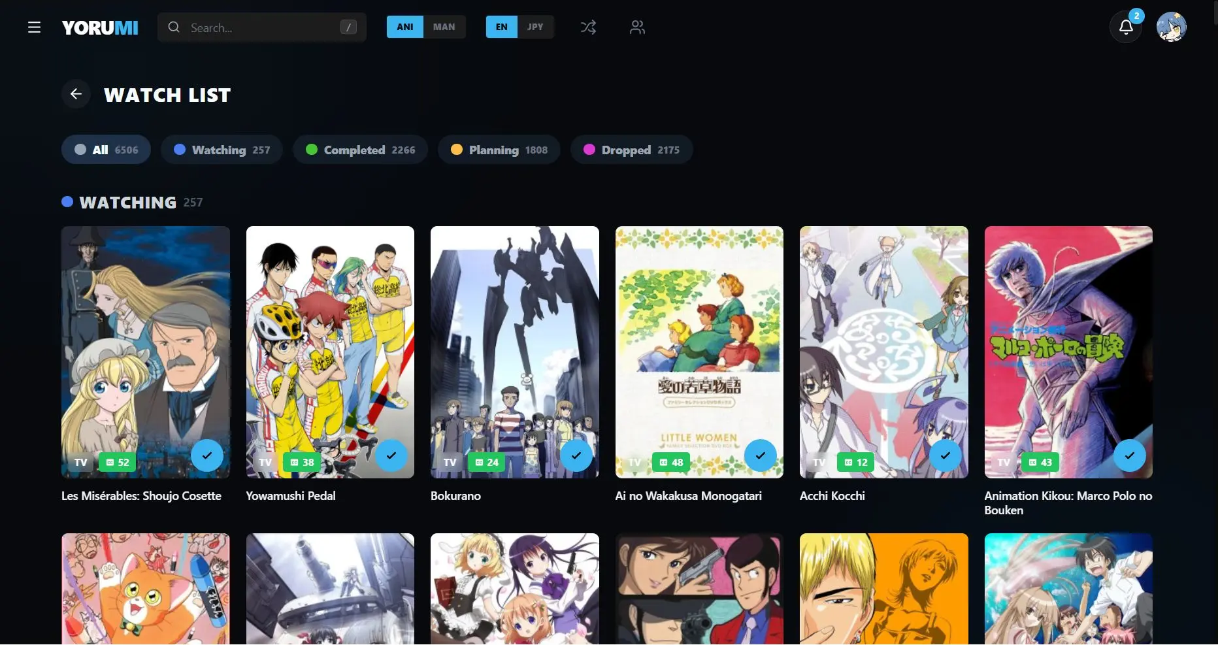Image resolution: width=1218 pixels, height=645 pixels.
Task: Click the TV badge on Bokurano card
Action: pyautogui.click(x=450, y=462)
